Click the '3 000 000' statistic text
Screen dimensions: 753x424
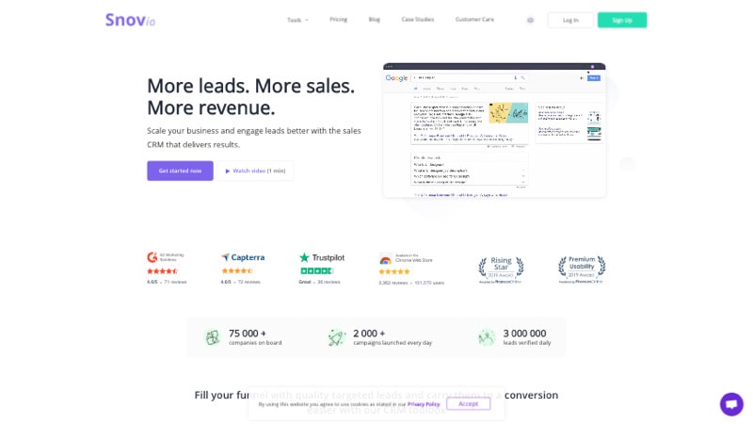click(x=524, y=334)
